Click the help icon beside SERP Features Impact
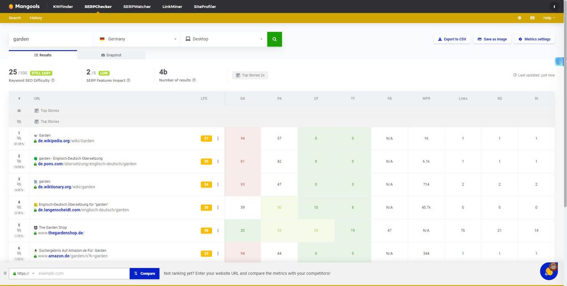 pos(128,81)
